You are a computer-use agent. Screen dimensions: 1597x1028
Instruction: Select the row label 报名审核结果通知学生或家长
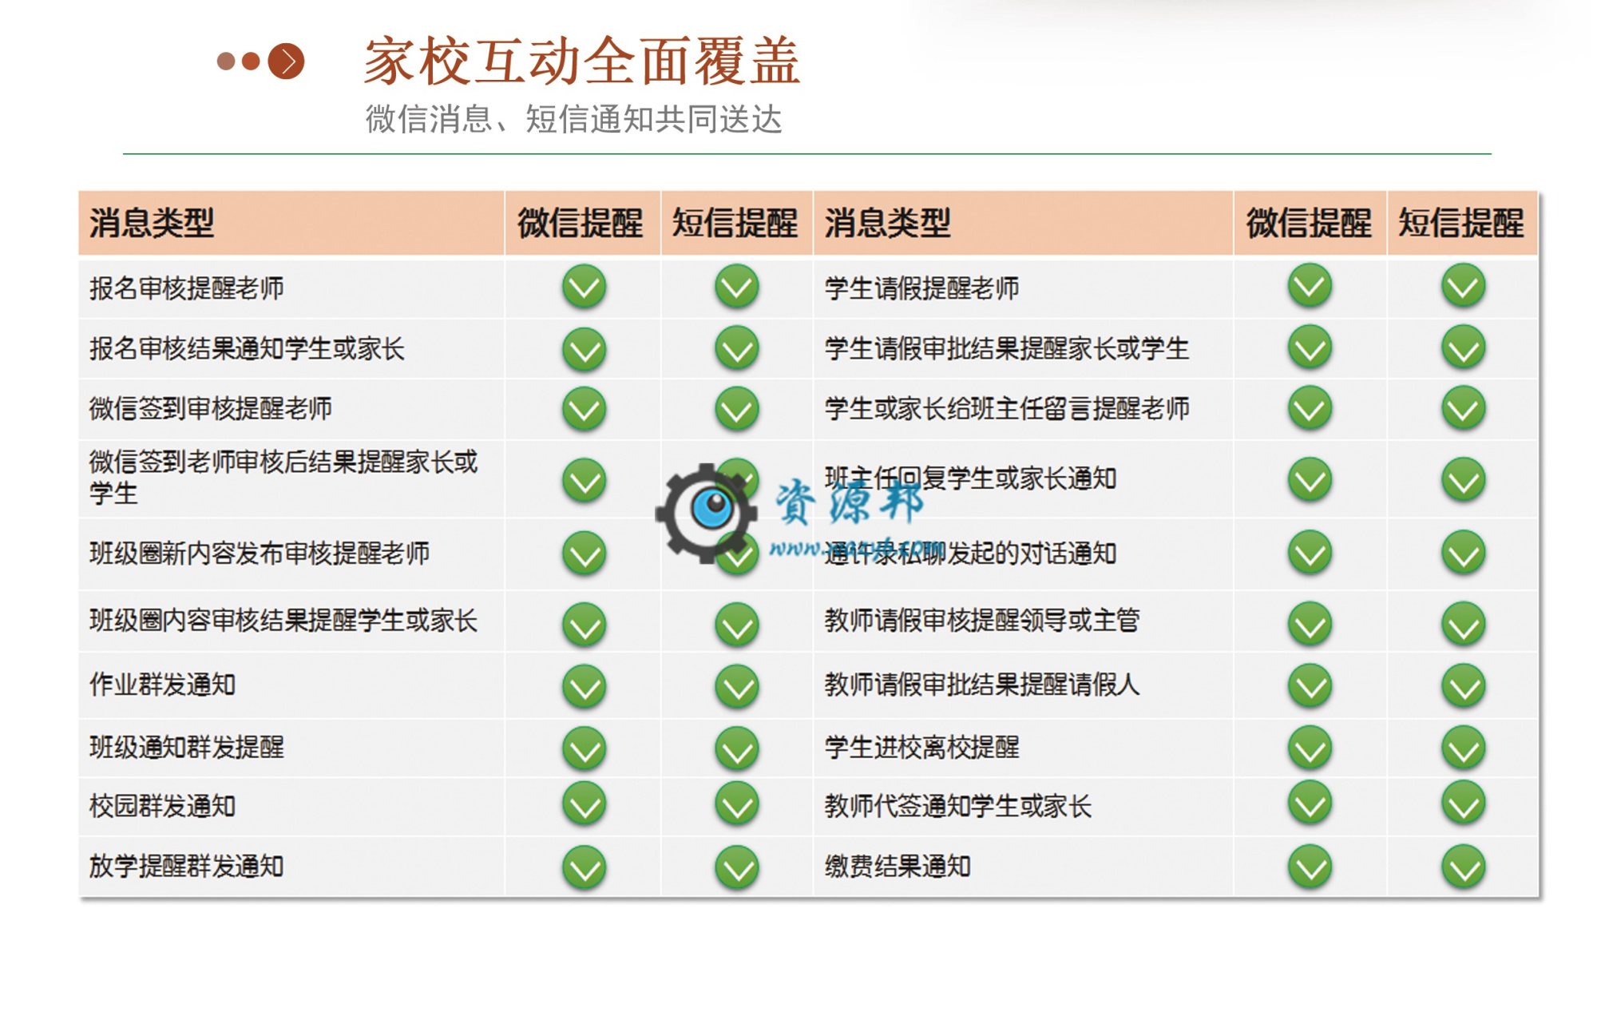click(247, 349)
